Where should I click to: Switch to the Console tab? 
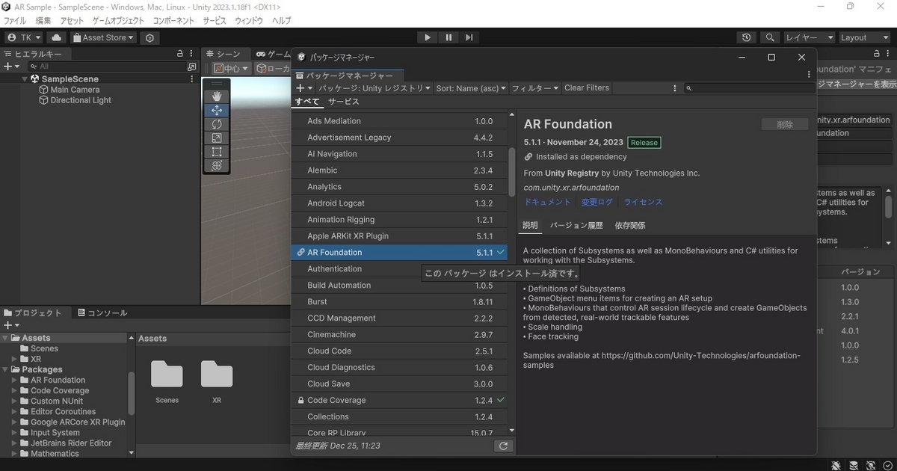pos(102,313)
